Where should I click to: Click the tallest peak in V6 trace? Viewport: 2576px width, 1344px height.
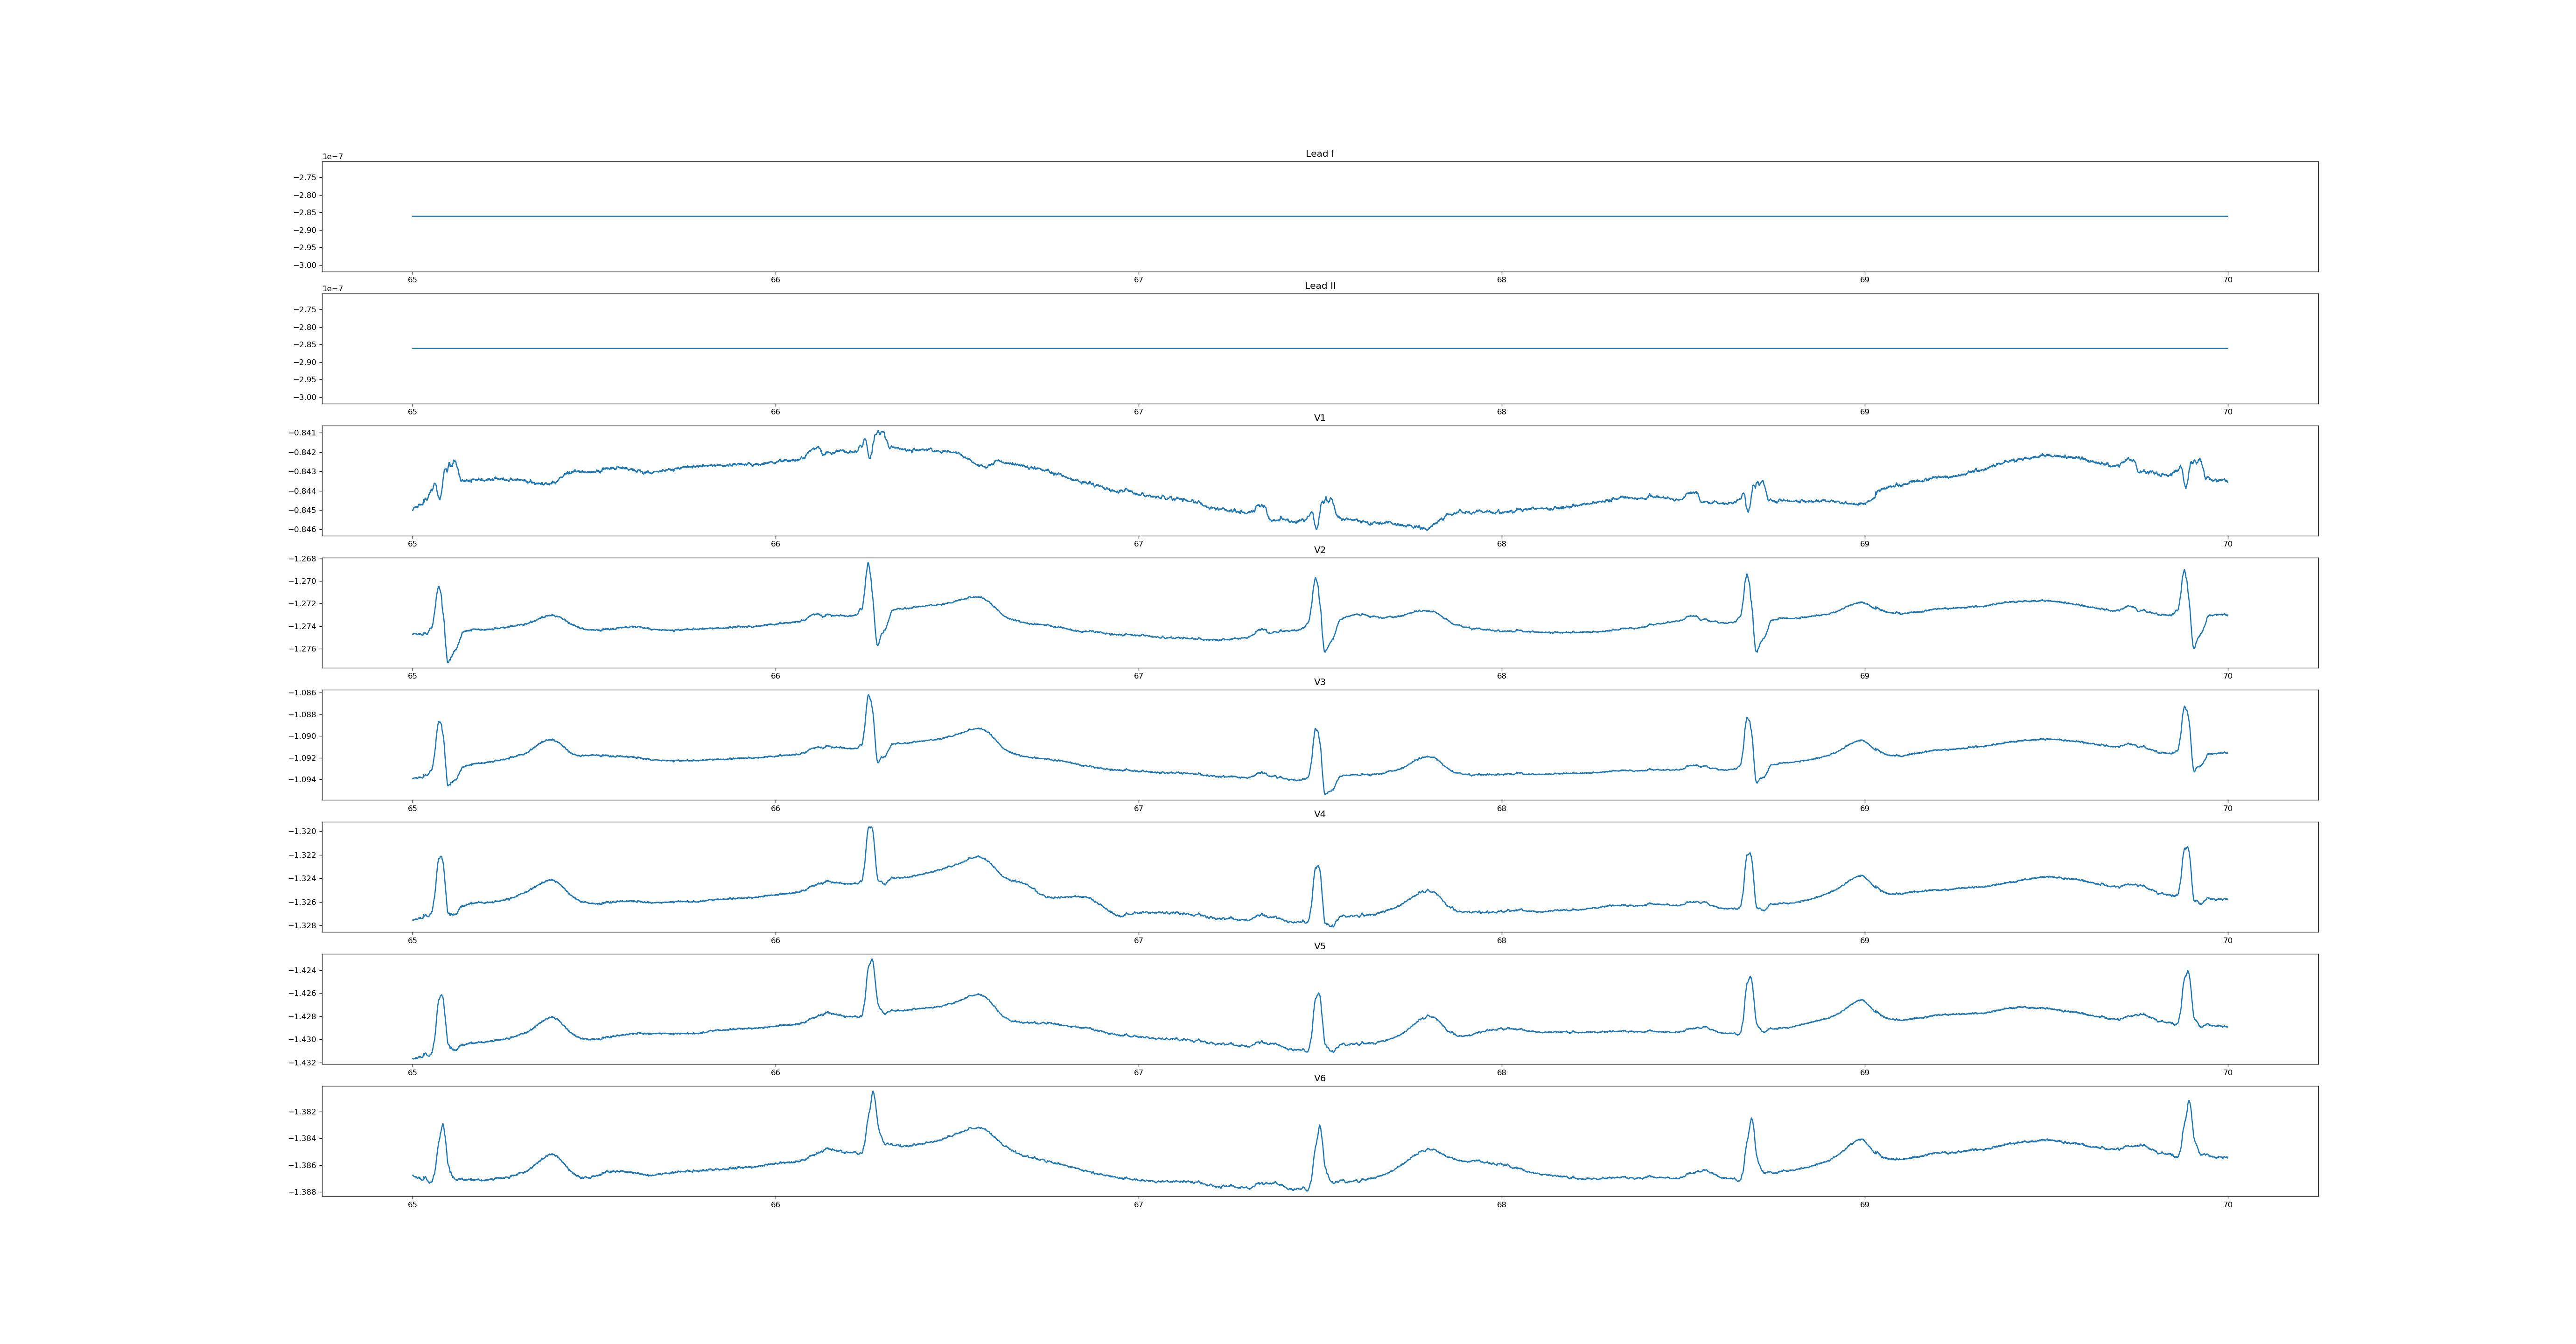873,1092
